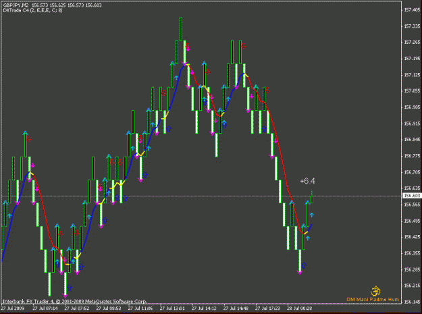Screen dimensions: 422x314
Task: Select the latest green candle below +6.4
Action: pyautogui.click(x=312, y=198)
